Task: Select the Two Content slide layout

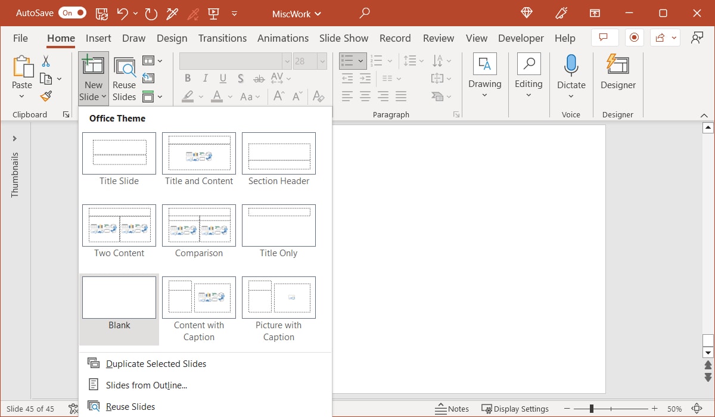Action: 119,226
